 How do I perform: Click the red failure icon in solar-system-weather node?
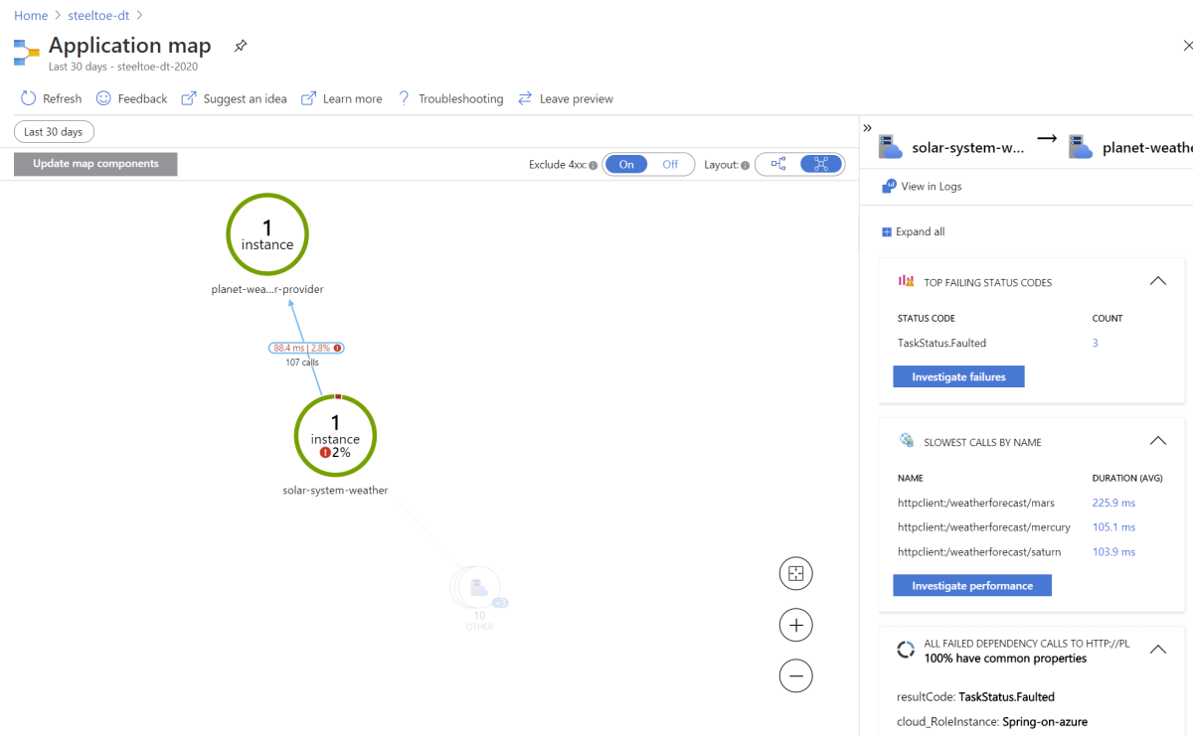point(325,453)
